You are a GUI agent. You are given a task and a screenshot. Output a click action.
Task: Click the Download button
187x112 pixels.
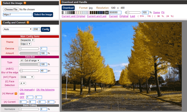tap(68, 8)
